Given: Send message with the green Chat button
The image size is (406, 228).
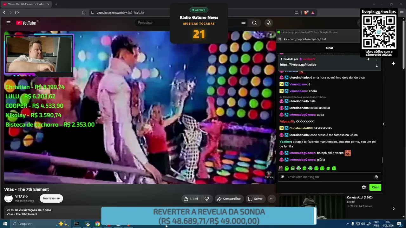Looking at the screenshot, I should pyautogui.click(x=375, y=187).
